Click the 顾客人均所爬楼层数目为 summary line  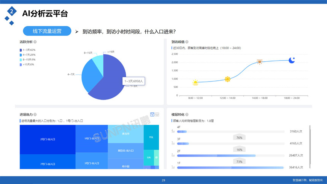point(193,121)
